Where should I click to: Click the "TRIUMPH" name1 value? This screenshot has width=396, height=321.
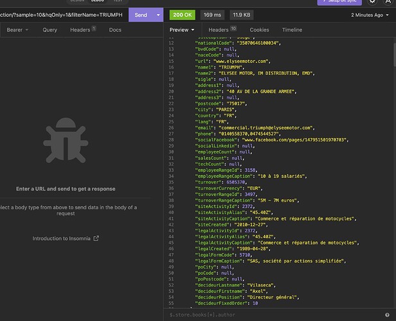(230, 67)
